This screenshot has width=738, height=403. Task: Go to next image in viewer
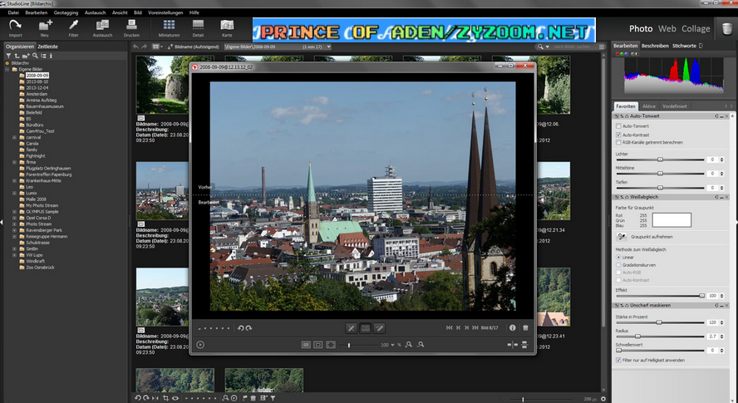(466, 327)
